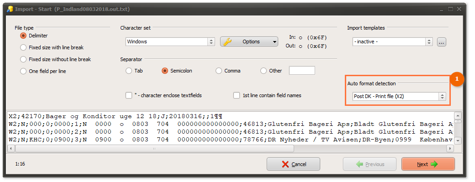The image size is (475, 182).
Task: Click the application icon in title bar
Action: (x=10, y=9)
